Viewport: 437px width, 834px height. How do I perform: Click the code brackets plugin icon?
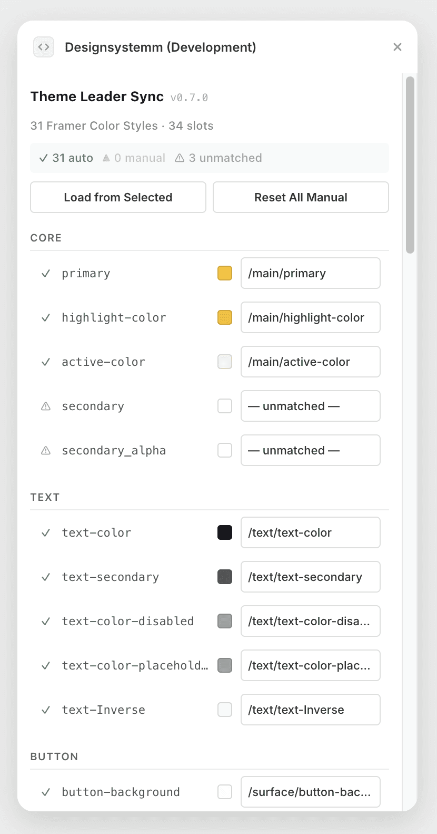click(x=44, y=47)
